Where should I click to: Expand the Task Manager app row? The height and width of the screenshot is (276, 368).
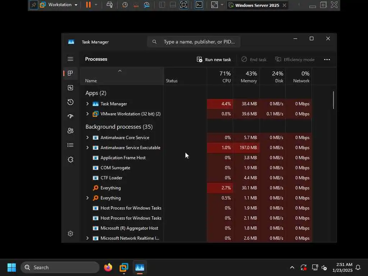pos(88,104)
